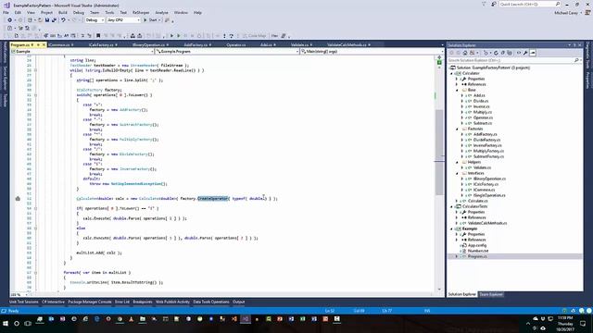Click the Solution Explorer Home icon
The height and width of the screenshot is (333, 593).
pos(465,53)
